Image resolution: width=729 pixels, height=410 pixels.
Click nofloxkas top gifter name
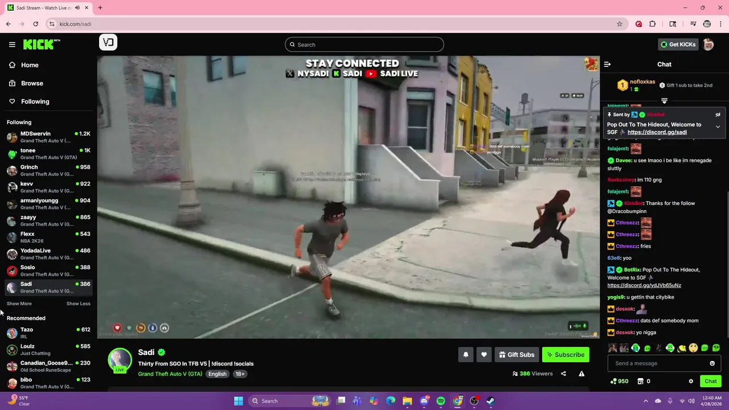642,82
